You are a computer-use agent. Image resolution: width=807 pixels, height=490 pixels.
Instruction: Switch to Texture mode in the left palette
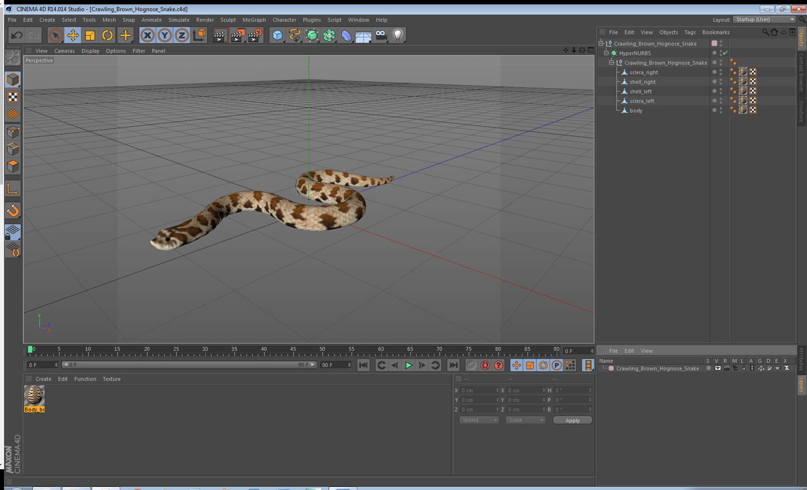pos(13,97)
